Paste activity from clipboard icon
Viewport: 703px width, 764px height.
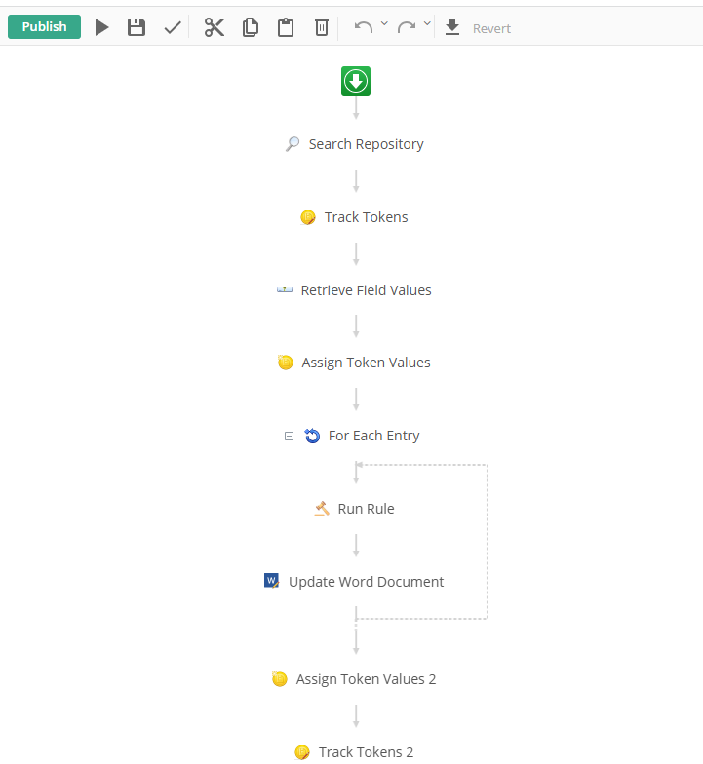[x=286, y=27]
